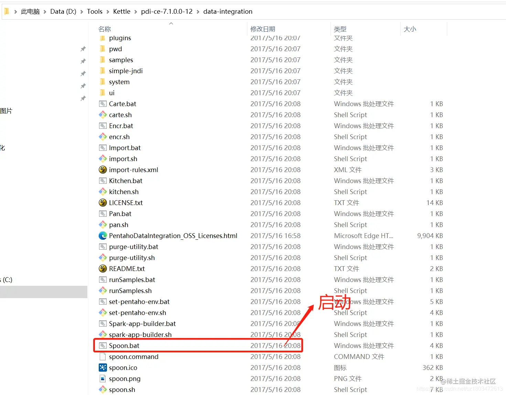Select the Pan.bat batch file icon
The image size is (506, 395).
point(103,214)
